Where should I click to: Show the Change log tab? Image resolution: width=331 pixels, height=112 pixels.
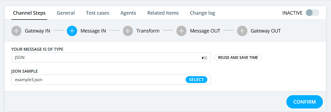202,13
